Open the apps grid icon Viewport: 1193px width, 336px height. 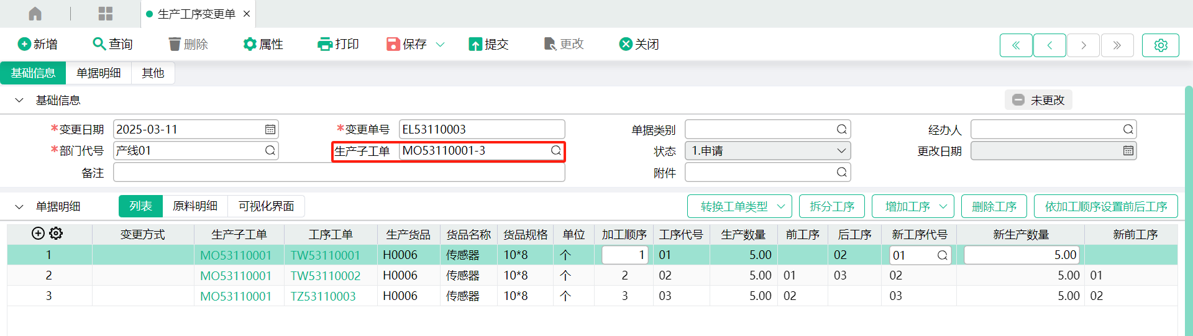coord(106,14)
